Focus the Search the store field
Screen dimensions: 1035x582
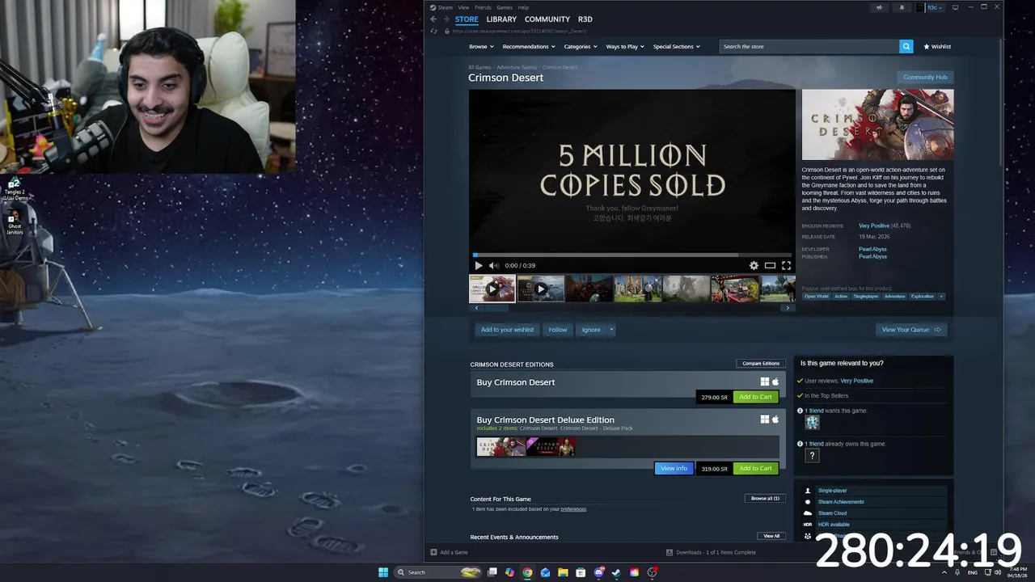click(809, 47)
